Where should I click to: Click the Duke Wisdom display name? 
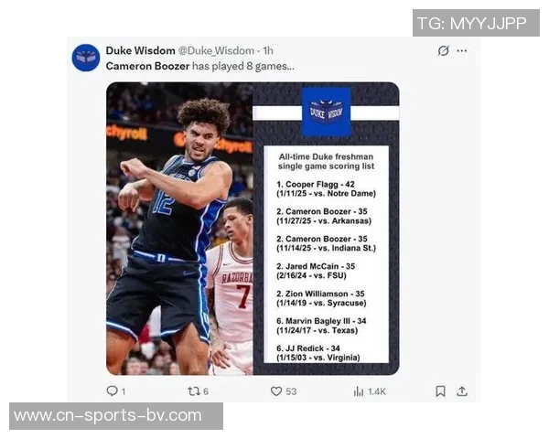[140, 51]
